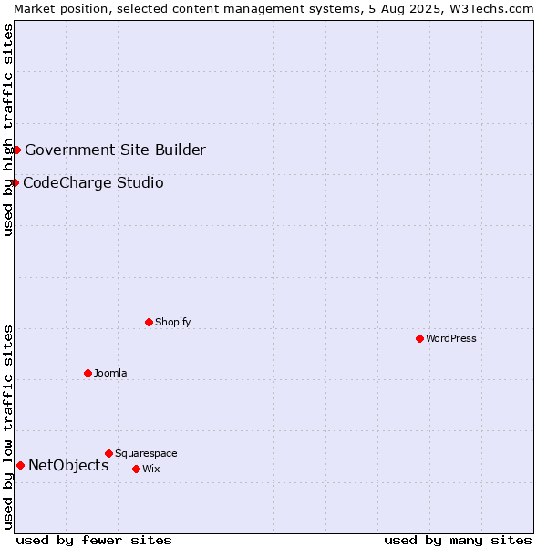
Task: Click the Joomla red marker
Action: (88, 374)
